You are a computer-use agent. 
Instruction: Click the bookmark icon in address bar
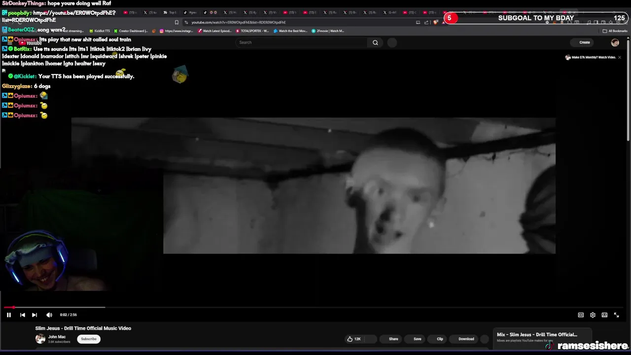pos(176,22)
